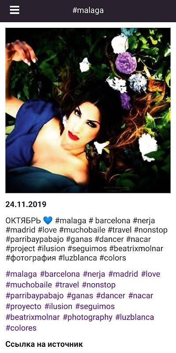Tap the #malaga page title

pos(88,10)
